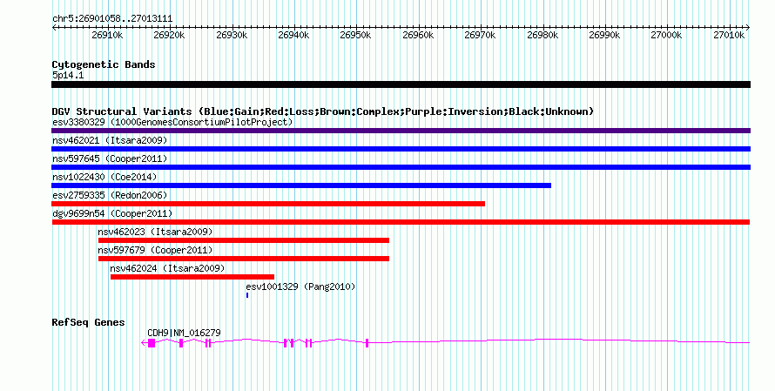The height and width of the screenshot is (391, 775).
Task: Click the 26990k ruler tick label
Action: point(604,35)
